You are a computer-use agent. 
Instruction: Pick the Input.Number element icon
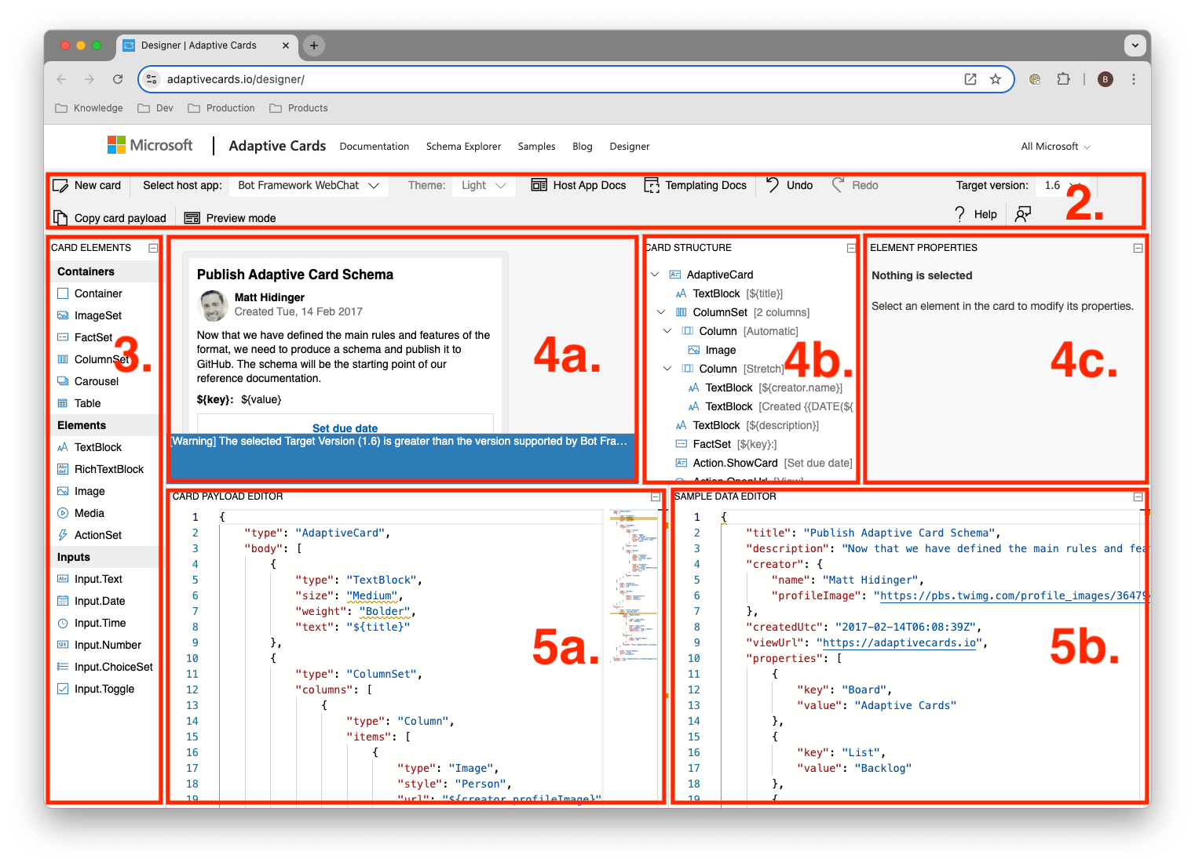coord(63,645)
